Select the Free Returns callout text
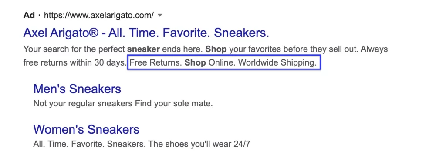 click(155, 62)
